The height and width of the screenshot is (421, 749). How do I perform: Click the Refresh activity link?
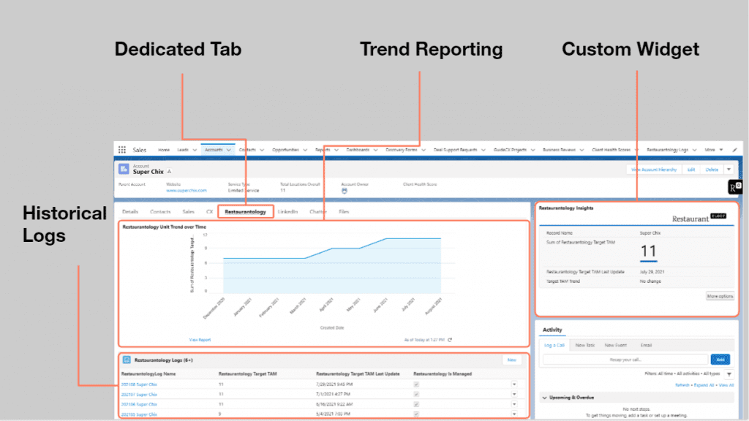pos(682,385)
